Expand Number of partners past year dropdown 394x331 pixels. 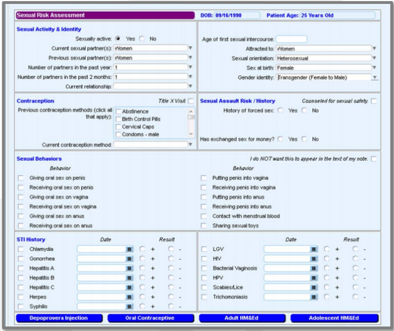click(x=190, y=67)
